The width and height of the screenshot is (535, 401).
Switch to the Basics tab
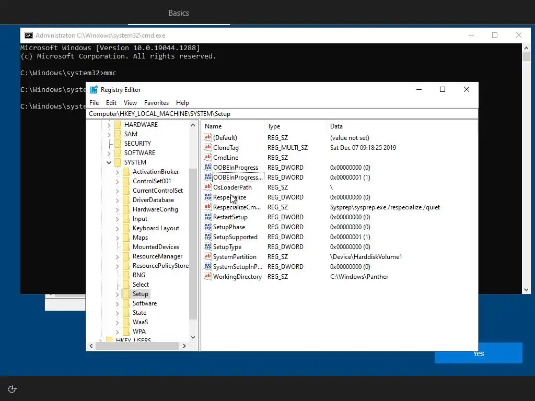(179, 13)
